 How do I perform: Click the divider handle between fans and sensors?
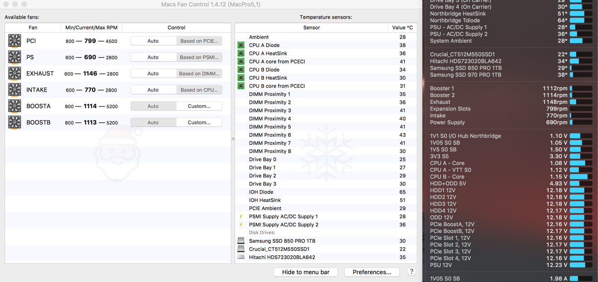click(233, 139)
